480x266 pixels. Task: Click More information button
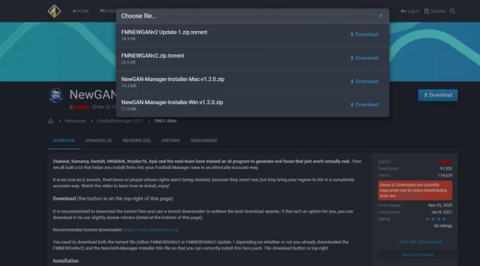coord(418,255)
